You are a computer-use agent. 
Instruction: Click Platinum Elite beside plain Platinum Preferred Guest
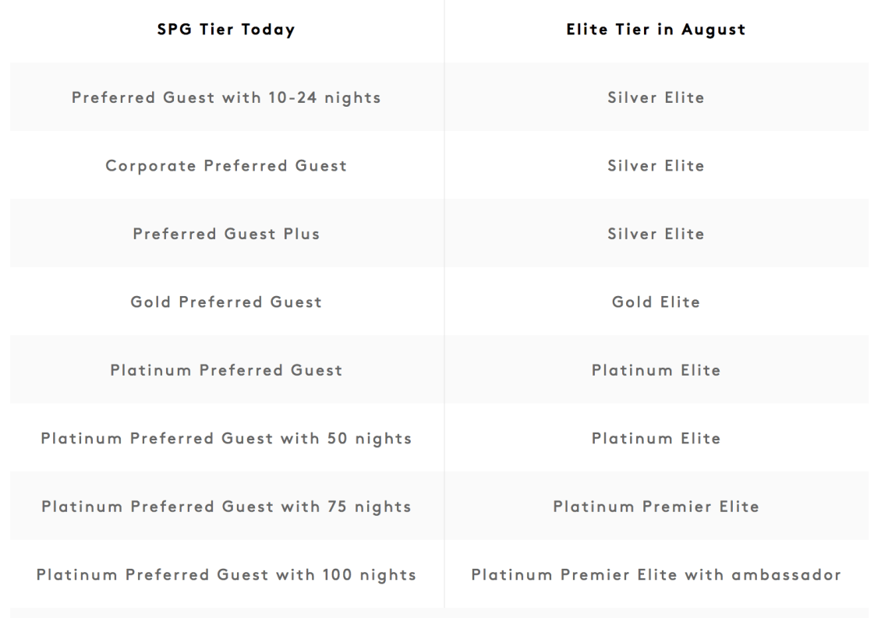coord(656,370)
